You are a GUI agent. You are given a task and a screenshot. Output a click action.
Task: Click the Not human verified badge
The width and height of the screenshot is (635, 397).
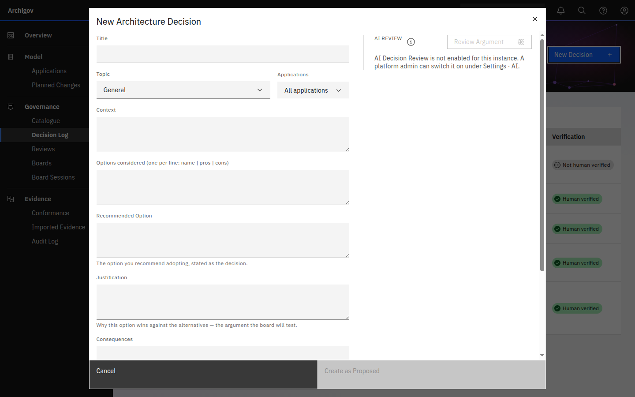click(x=583, y=165)
